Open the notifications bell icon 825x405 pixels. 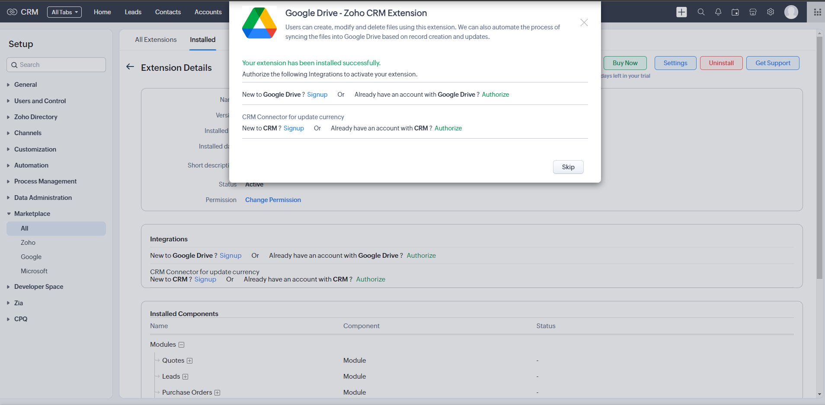click(718, 12)
